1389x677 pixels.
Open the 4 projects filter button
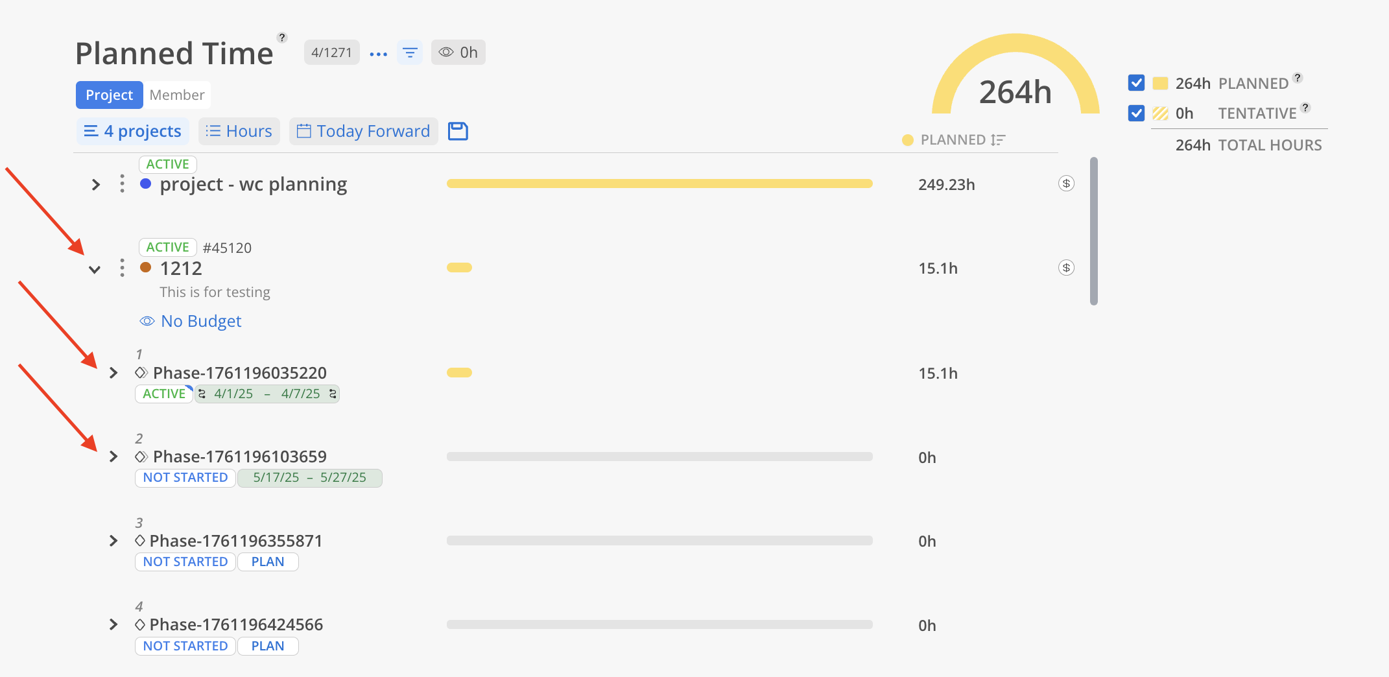[133, 131]
